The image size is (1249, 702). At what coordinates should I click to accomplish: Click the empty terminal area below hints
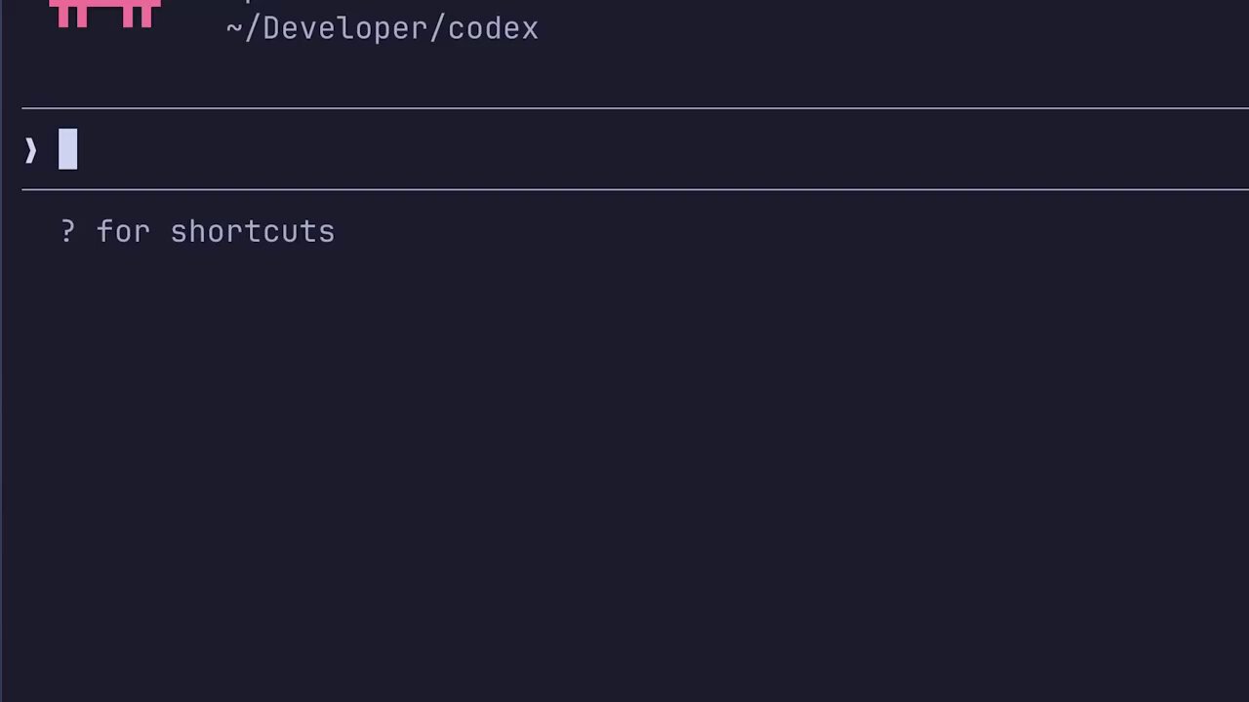click(x=624, y=468)
